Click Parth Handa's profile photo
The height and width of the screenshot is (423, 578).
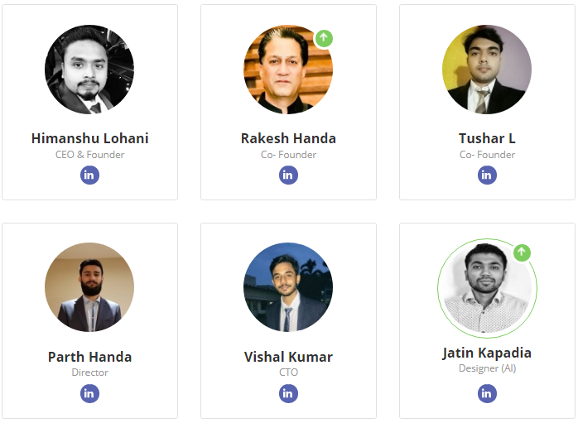click(89, 287)
